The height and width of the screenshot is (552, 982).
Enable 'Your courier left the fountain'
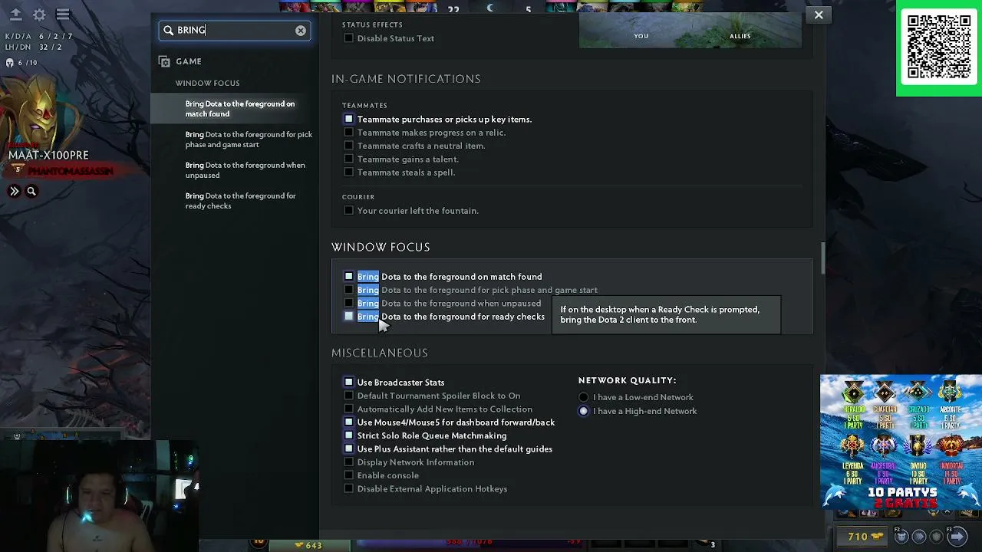pyautogui.click(x=349, y=211)
